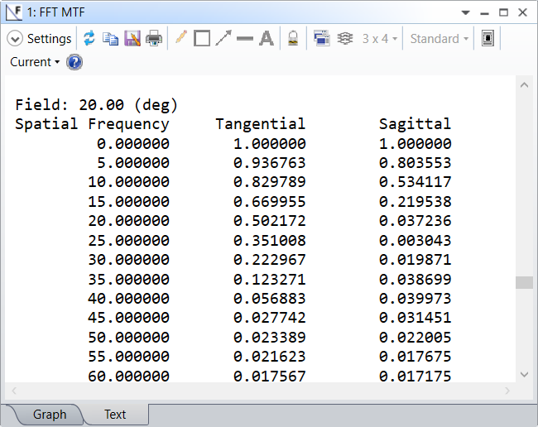Click sagittal value 0.039973
Screen dimensions: 538x427
click(416, 299)
